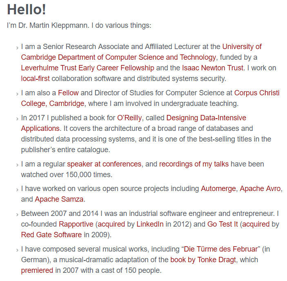287x281 pixels.
Task: Open recordings of my talks link
Action: (194, 164)
